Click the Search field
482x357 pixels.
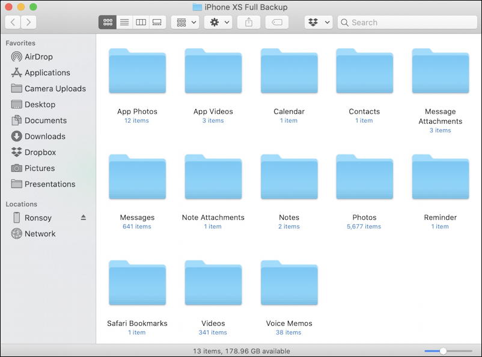tap(407, 22)
